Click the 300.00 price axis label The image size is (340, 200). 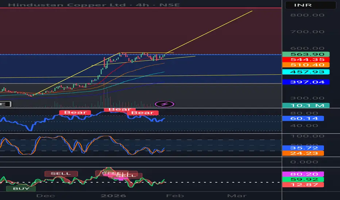point(307,98)
